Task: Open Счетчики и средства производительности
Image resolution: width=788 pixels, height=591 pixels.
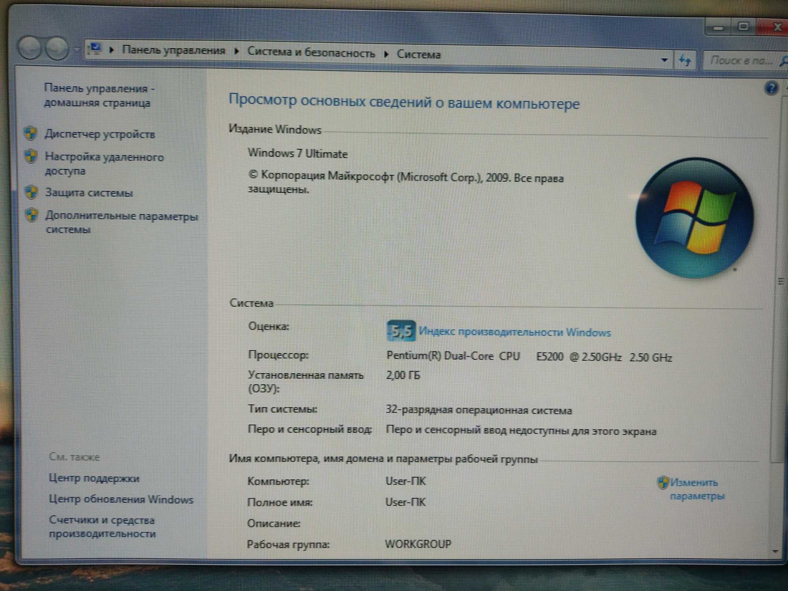Action: 102,527
